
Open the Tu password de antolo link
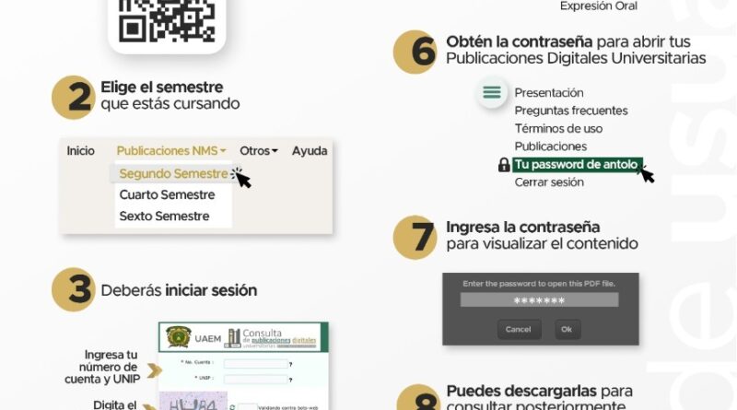[x=576, y=165]
